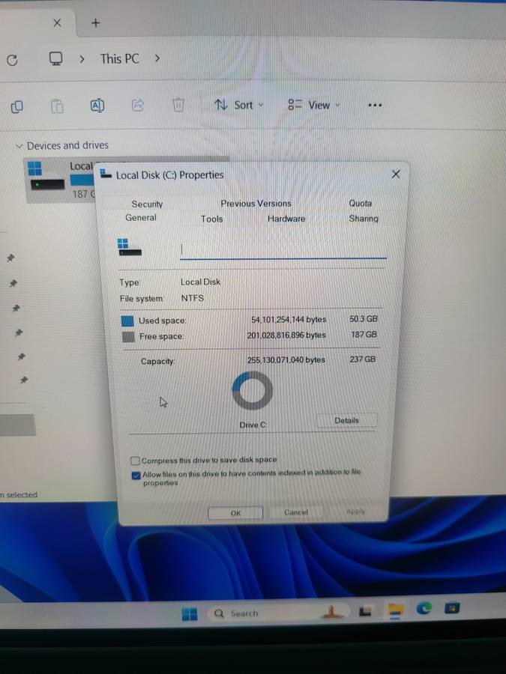The height and width of the screenshot is (674, 506).
Task: Switch to the Sharing tab
Action: 364,219
